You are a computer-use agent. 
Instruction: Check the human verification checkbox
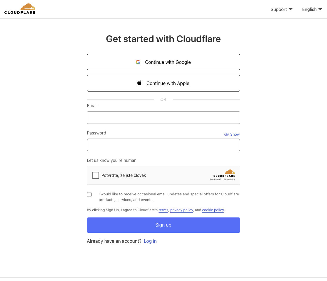pyautogui.click(x=96, y=175)
